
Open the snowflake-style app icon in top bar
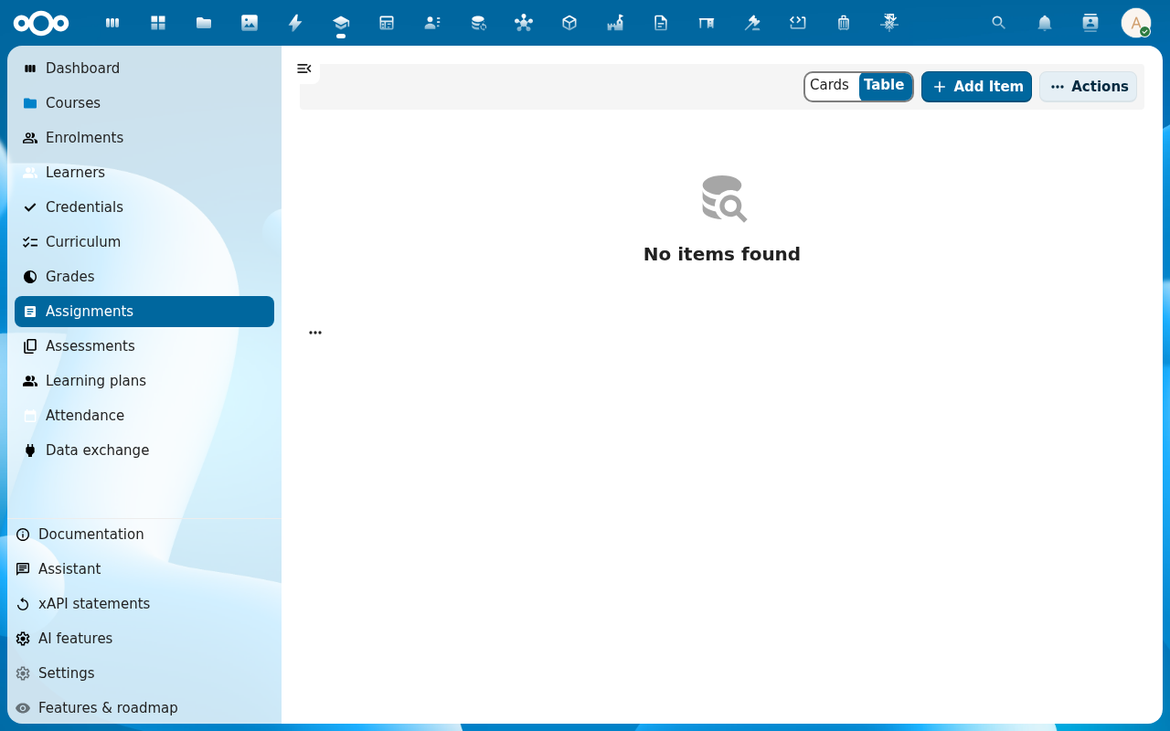tap(889, 23)
